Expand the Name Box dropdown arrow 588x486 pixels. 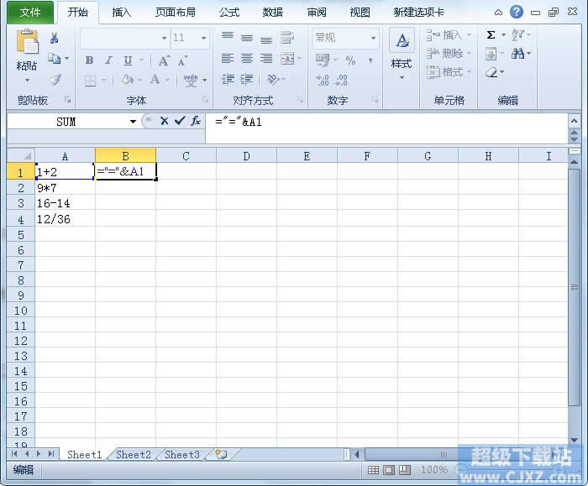[x=133, y=122]
